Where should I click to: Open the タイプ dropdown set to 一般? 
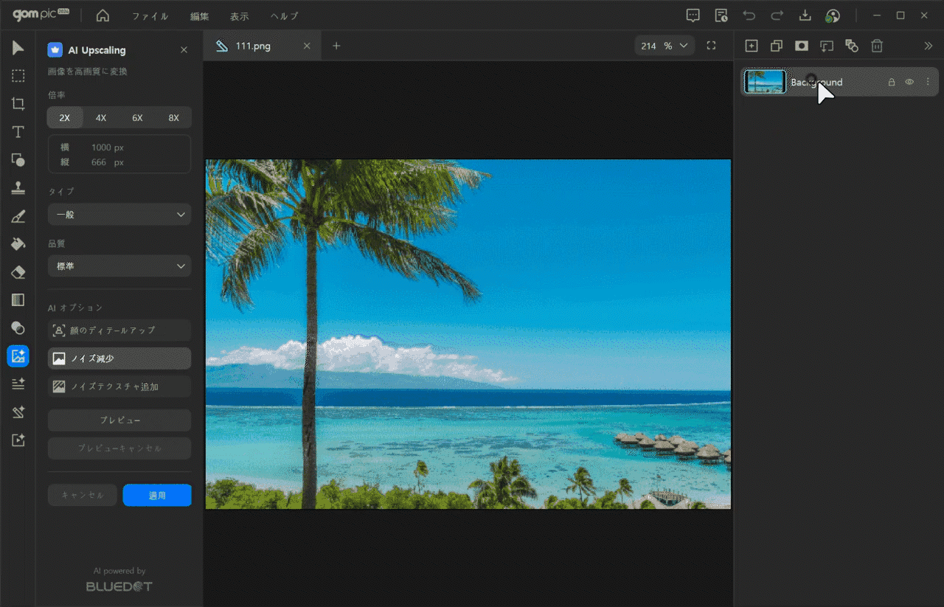tap(119, 215)
